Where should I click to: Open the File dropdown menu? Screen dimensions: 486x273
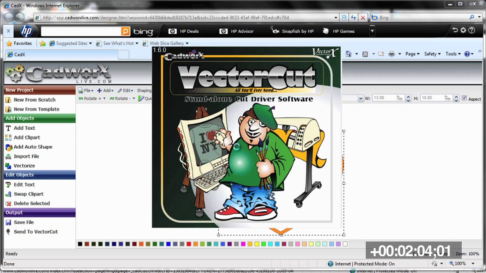tap(86, 91)
